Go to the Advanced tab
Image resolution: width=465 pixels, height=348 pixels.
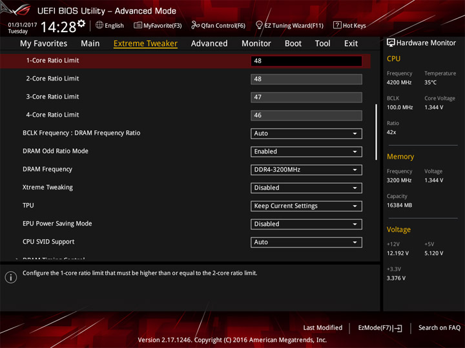click(209, 44)
